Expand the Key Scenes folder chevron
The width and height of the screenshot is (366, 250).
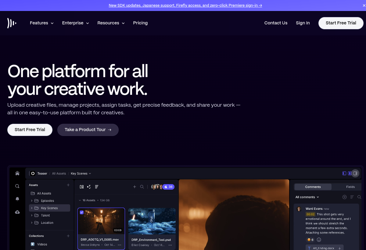[x=32, y=208]
